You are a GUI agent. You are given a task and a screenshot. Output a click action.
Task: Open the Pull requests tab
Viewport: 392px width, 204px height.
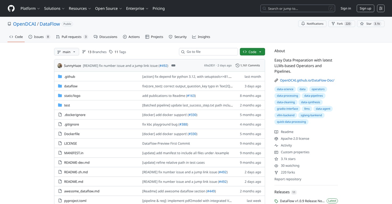[x=72, y=37]
